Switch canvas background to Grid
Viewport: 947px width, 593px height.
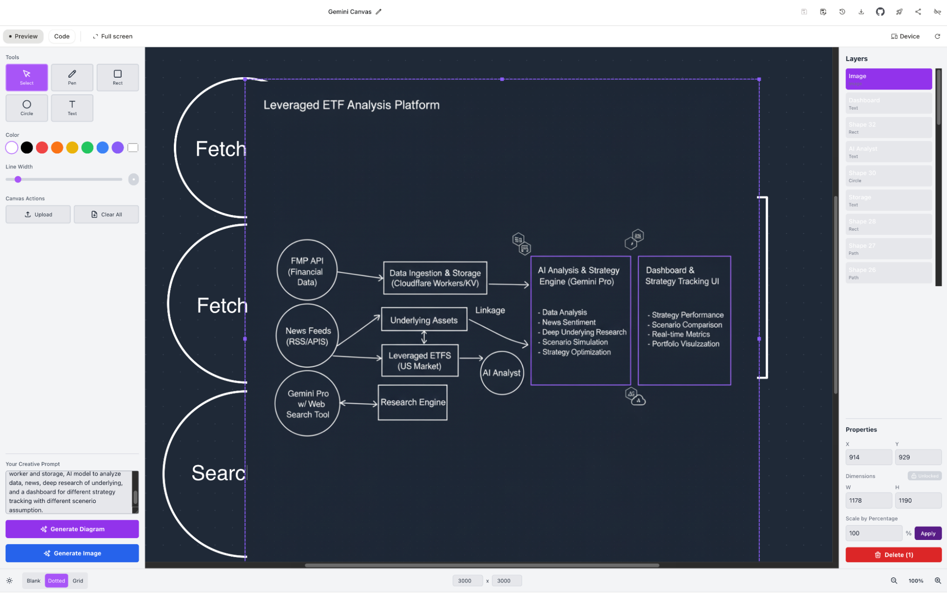point(78,581)
